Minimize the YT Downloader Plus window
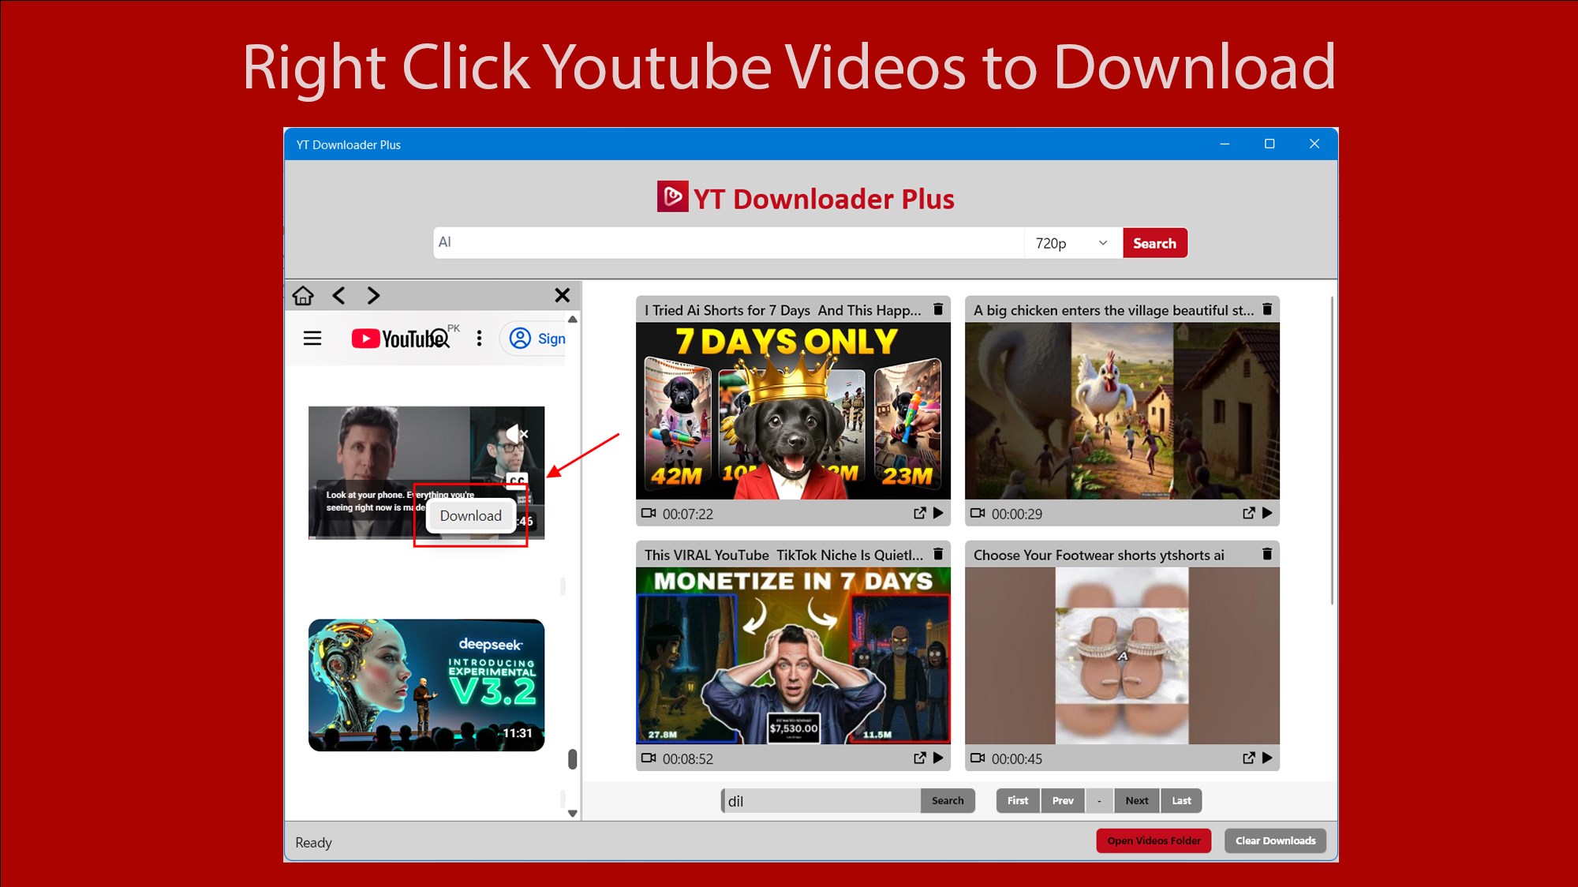 [1225, 144]
